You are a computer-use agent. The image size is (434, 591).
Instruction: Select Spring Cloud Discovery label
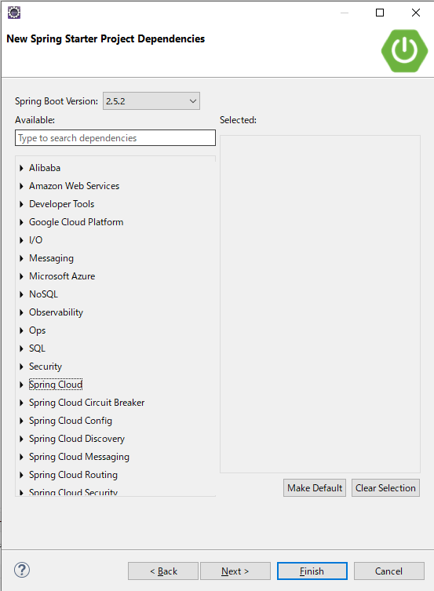click(77, 439)
